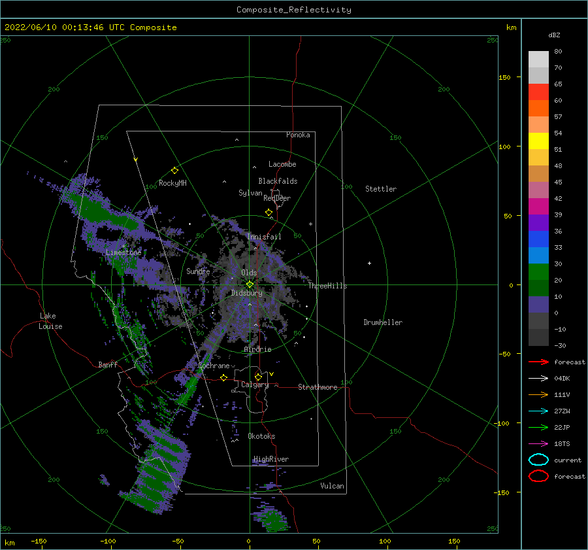
Task: Click the 100 tick on bottom axis
Action: [385, 541]
